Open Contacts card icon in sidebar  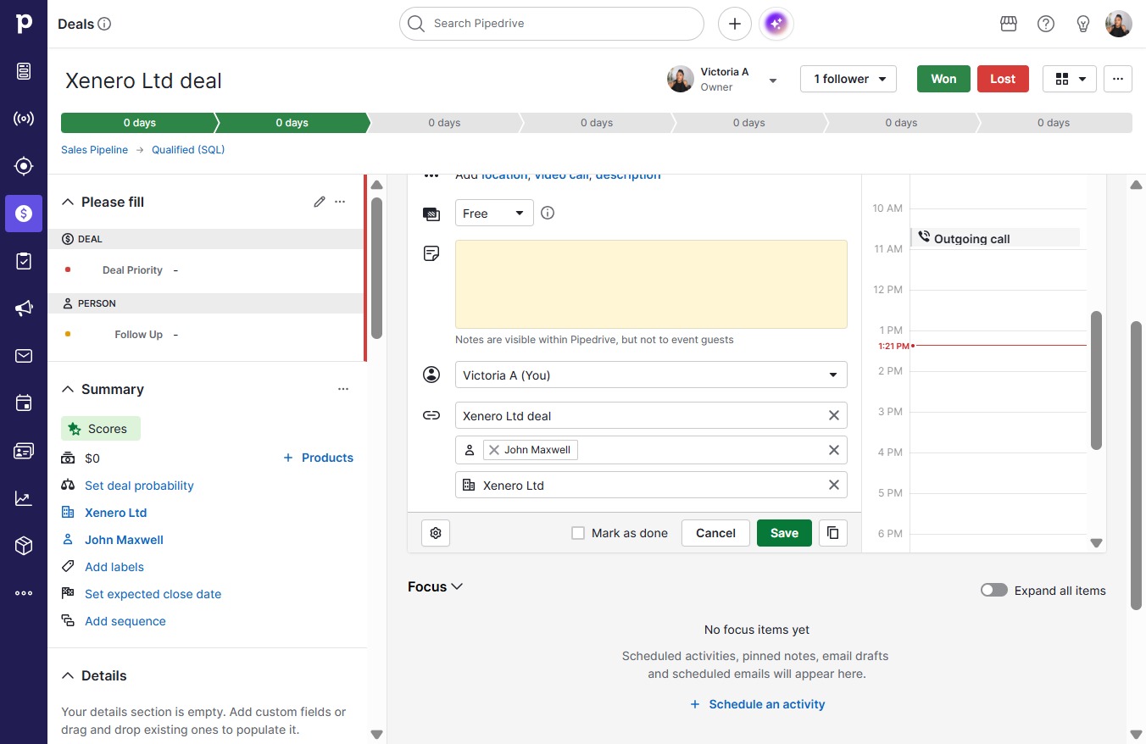pos(24,451)
